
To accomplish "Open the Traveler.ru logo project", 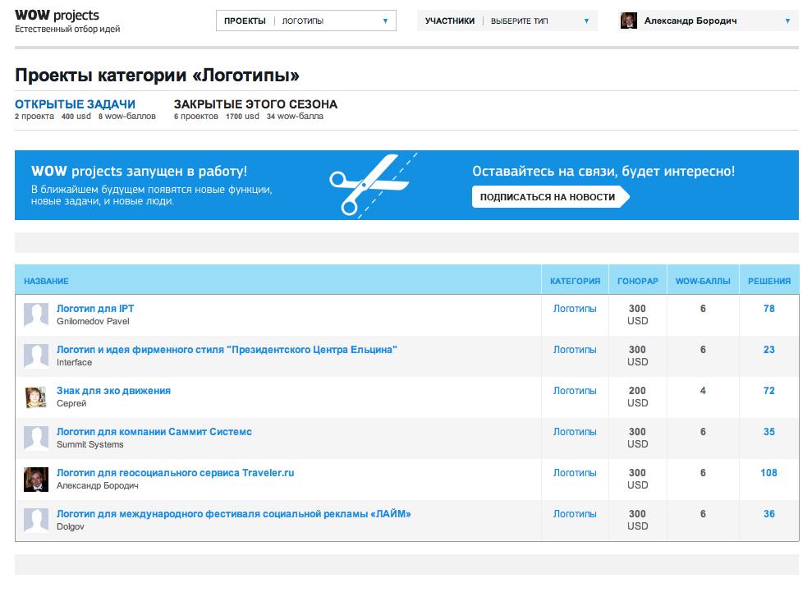I will (x=175, y=472).
